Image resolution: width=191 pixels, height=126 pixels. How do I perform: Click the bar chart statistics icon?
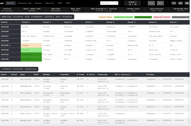point(180,3)
